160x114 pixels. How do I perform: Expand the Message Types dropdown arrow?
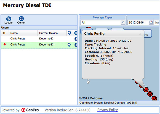point(123,22)
